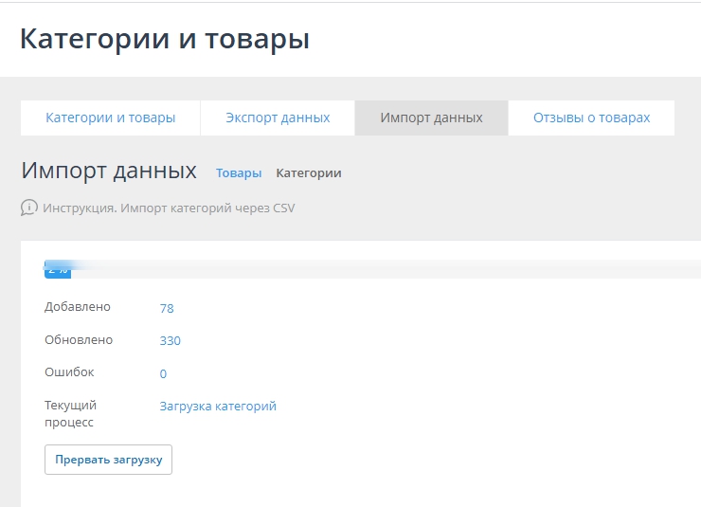The height and width of the screenshot is (507, 701).
Task: Open the Категории и товары tab
Action: 110,118
